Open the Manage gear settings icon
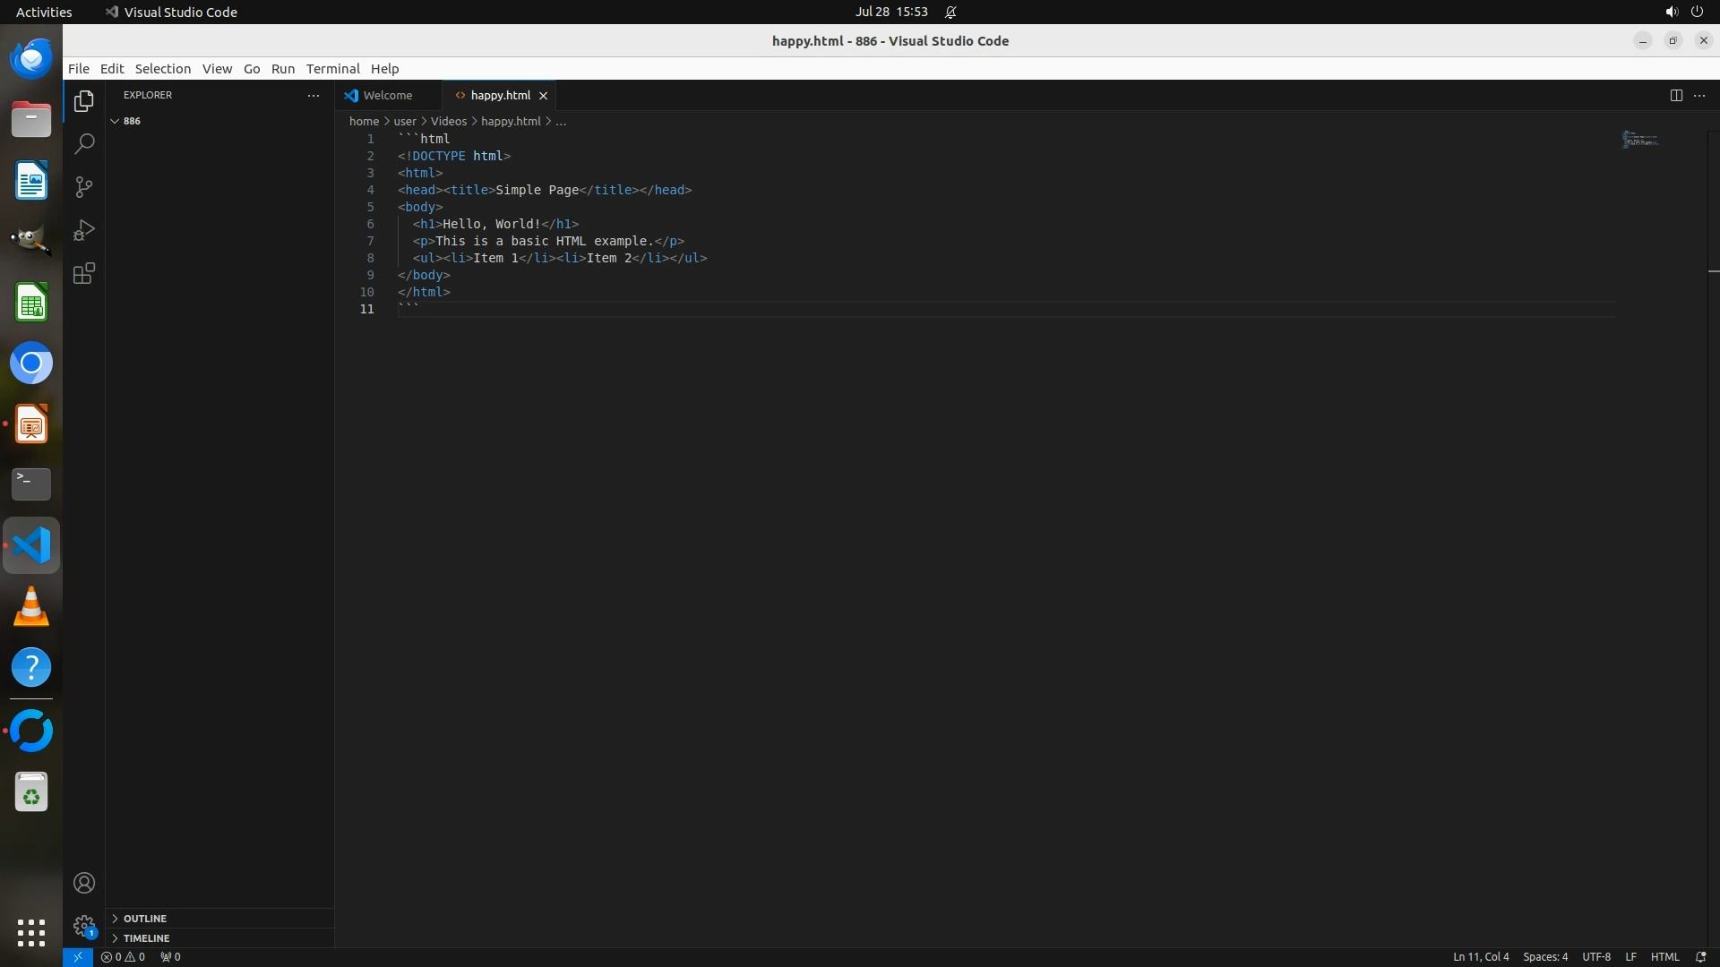The height and width of the screenshot is (967, 1720). (84, 926)
